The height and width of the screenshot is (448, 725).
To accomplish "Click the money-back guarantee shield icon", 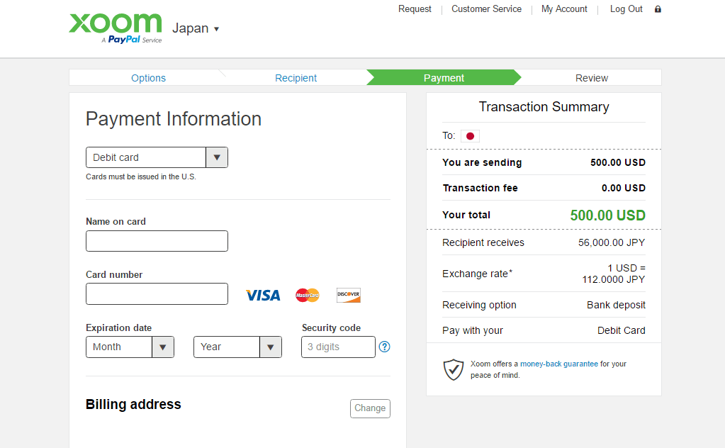I will [454, 369].
